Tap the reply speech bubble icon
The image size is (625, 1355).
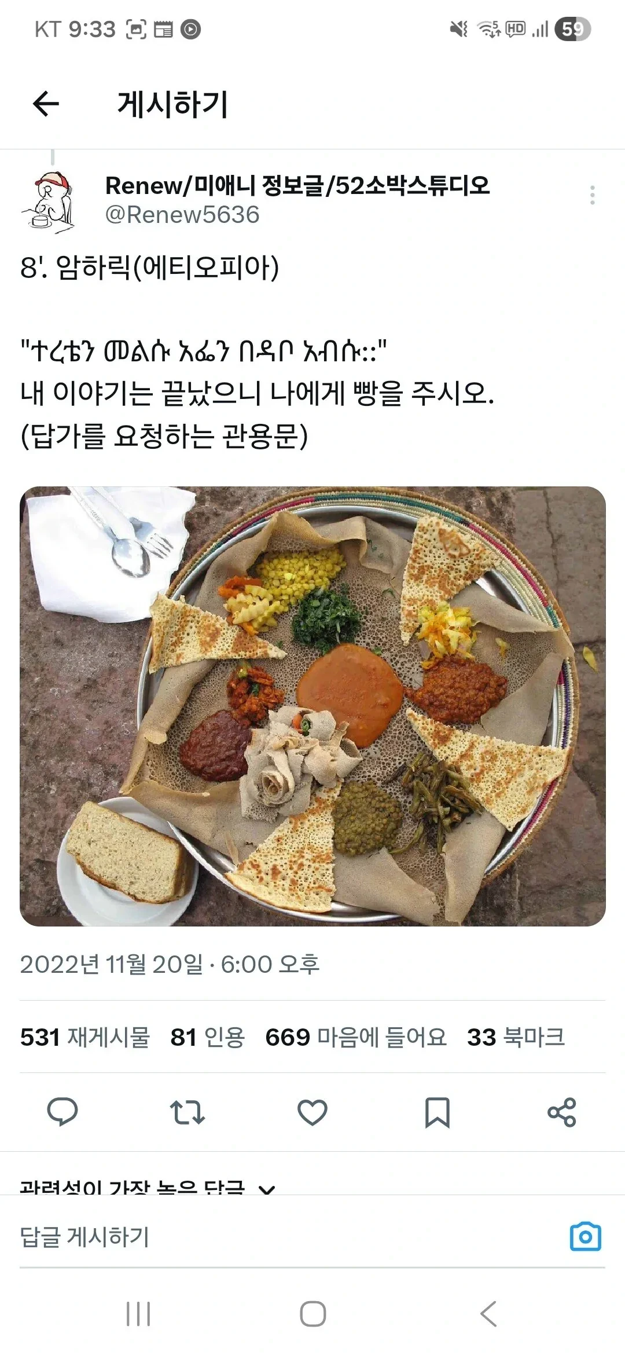(x=62, y=1112)
